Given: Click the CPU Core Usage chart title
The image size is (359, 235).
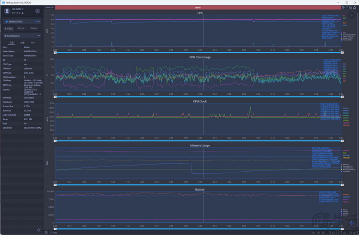Looking at the screenshot, I should (x=200, y=57).
